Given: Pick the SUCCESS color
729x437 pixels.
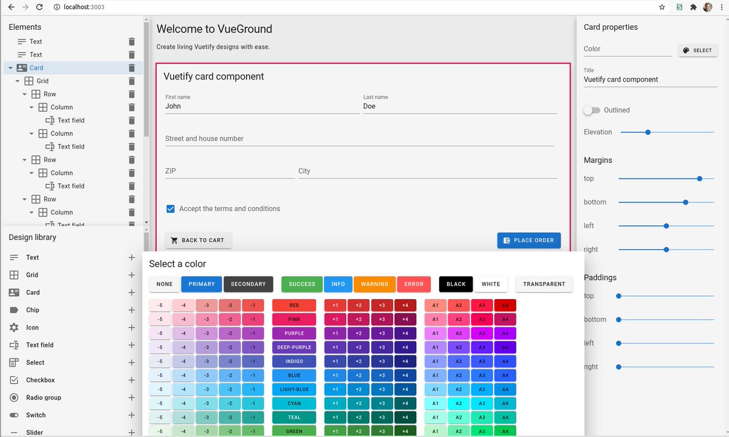Looking at the screenshot, I should (x=302, y=284).
